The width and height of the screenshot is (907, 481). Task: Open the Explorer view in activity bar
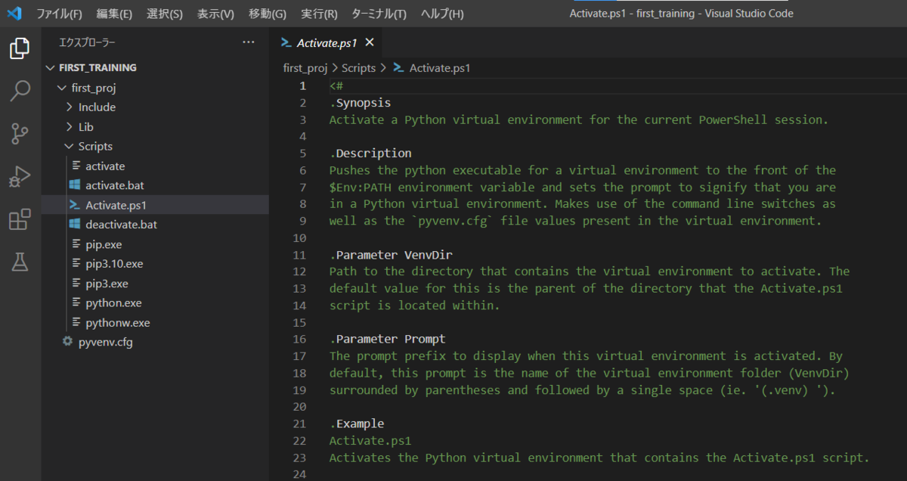point(20,49)
